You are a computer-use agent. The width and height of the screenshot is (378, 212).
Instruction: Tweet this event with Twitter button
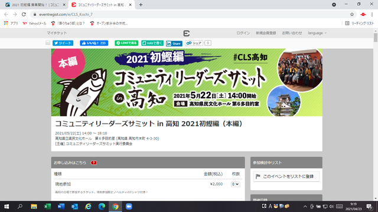(63, 43)
